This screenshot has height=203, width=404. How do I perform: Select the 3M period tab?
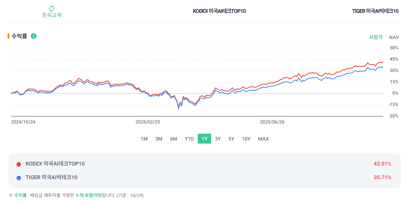[159, 139]
